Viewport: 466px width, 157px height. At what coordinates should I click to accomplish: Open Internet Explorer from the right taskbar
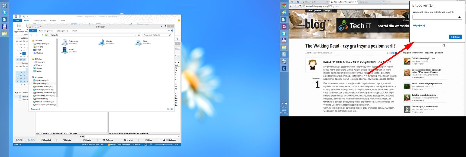(284, 12)
